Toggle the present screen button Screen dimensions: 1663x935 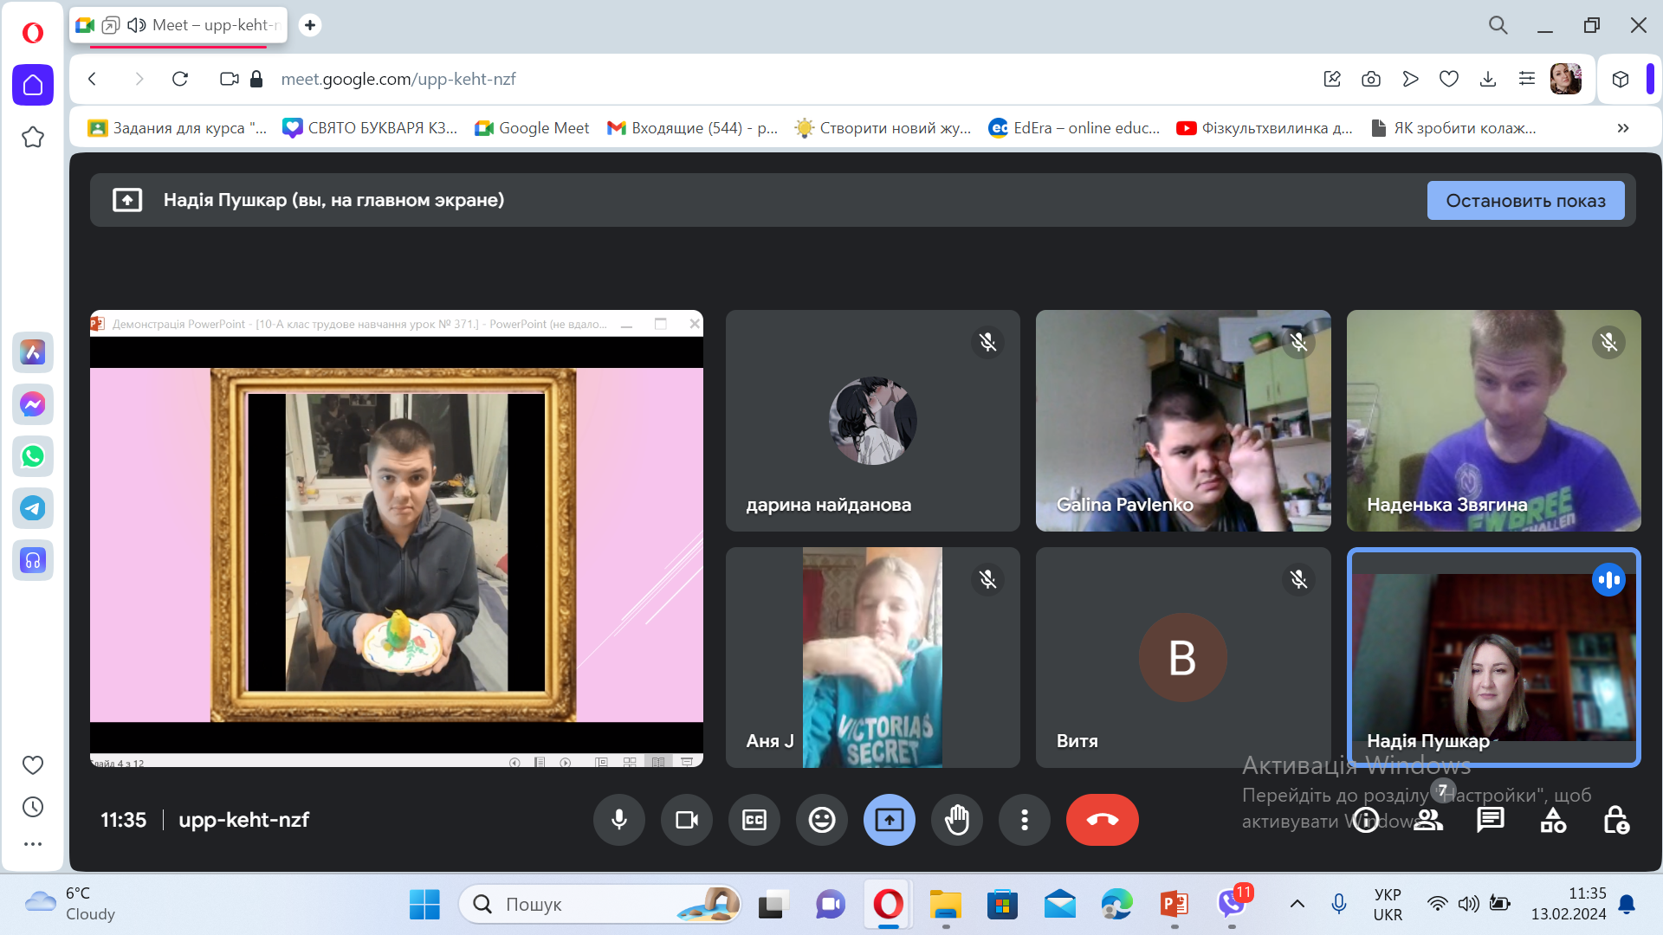(889, 820)
